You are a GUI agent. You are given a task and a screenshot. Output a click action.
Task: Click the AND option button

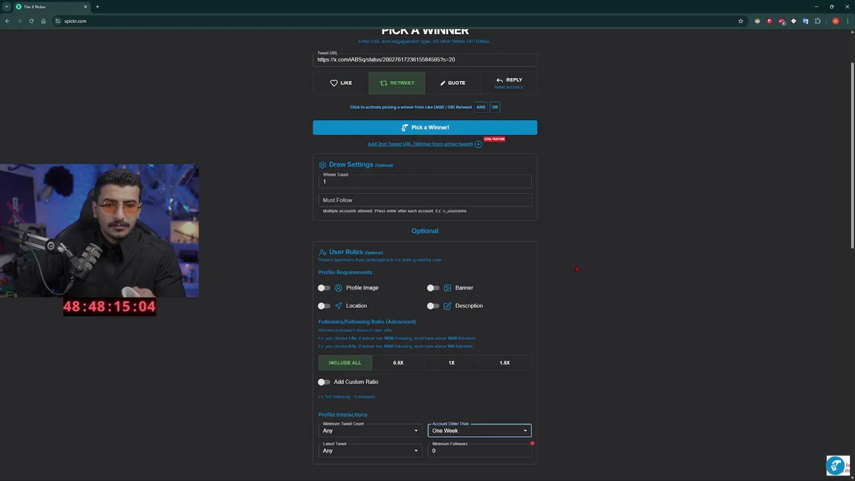pyautogui.click(x=481, y=107)
